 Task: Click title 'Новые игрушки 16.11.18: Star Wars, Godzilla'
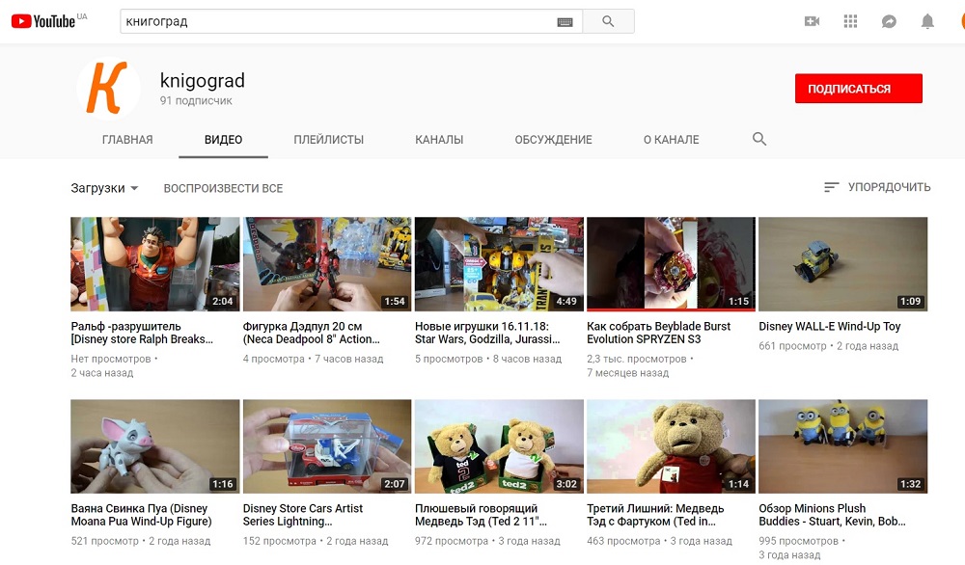487,333
